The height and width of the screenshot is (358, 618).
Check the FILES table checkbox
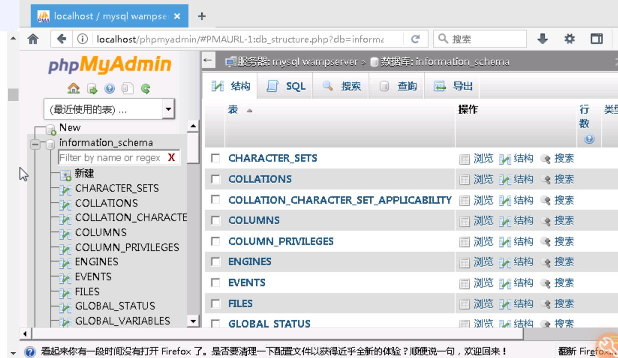point(216,303)
